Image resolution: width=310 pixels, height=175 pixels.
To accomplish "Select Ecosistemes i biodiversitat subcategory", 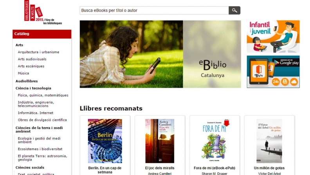I will [40, 149].
